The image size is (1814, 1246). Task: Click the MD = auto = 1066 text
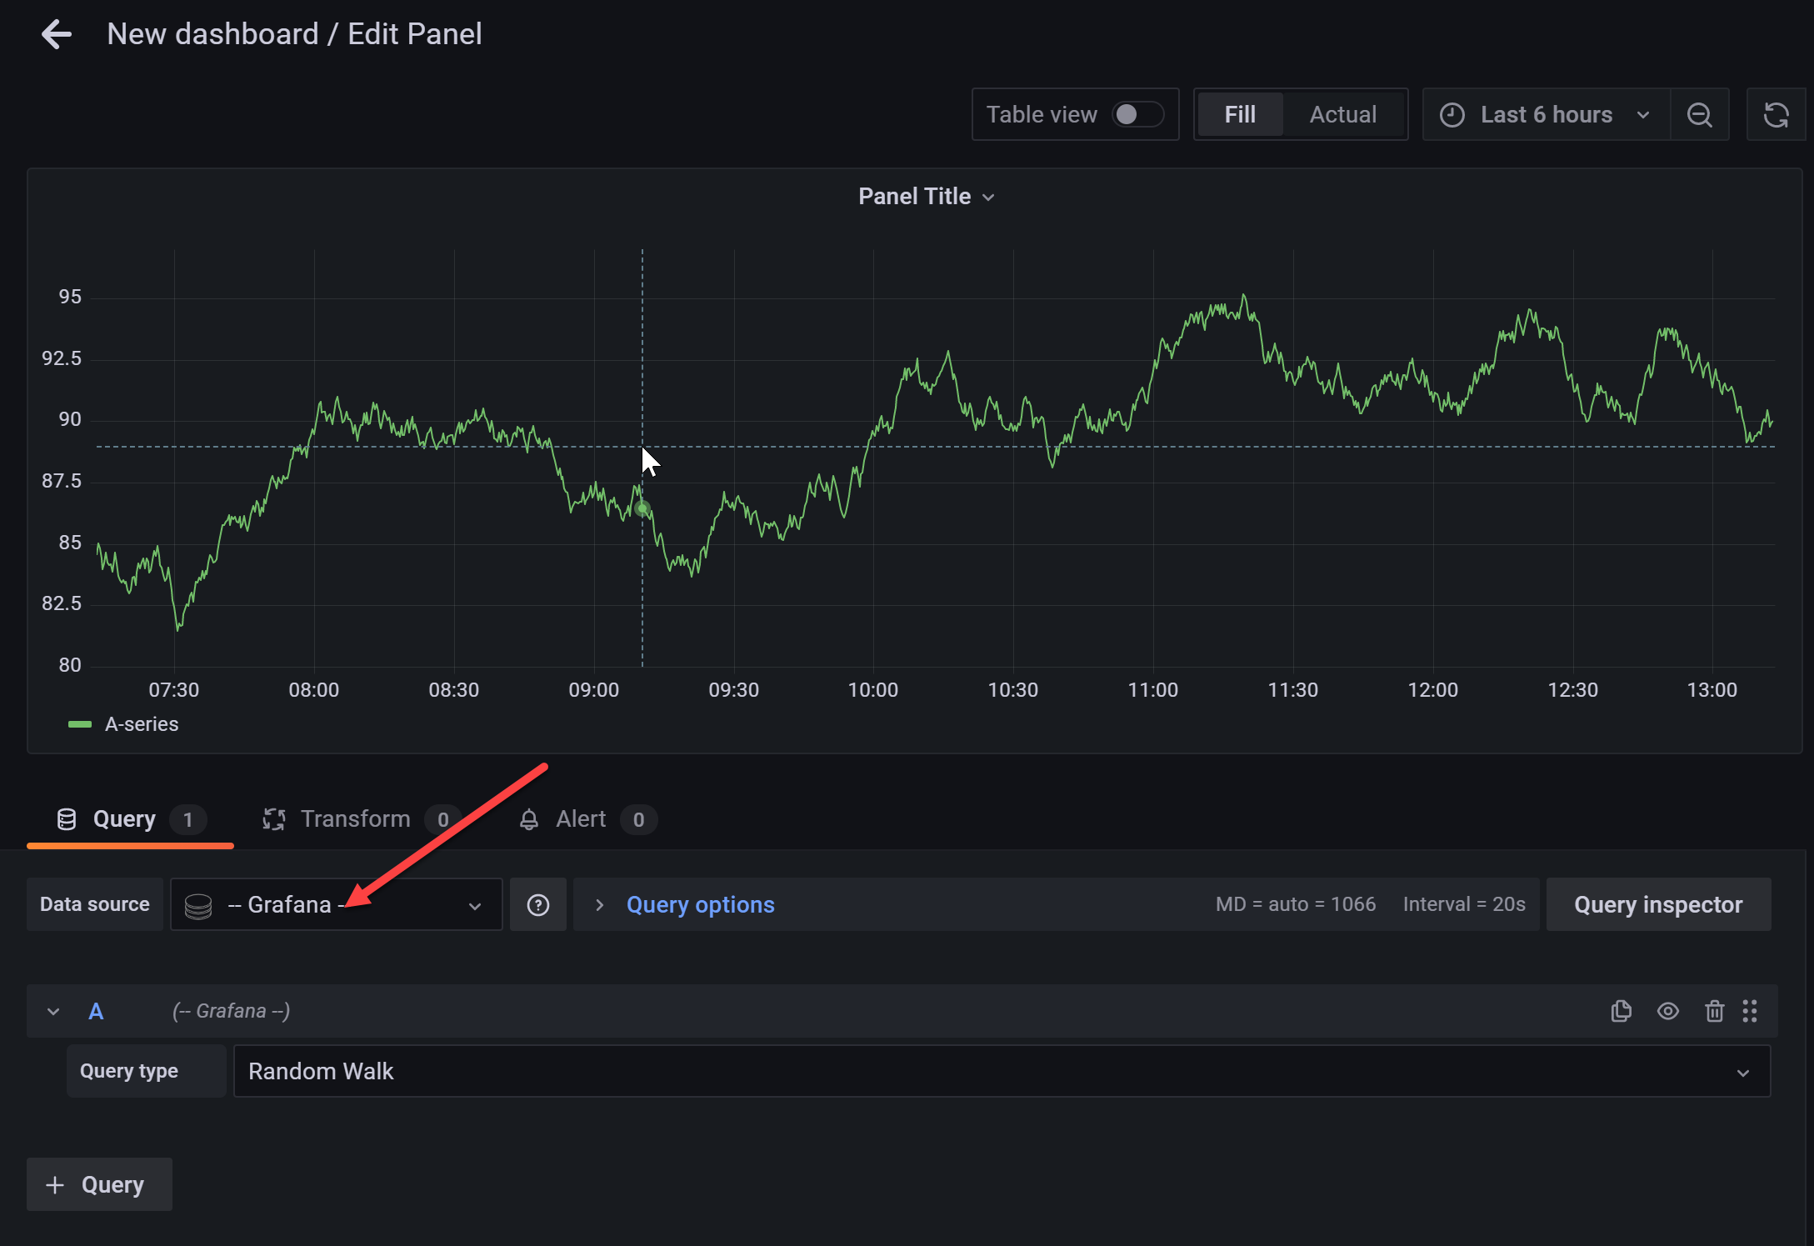click(1296, 904)
